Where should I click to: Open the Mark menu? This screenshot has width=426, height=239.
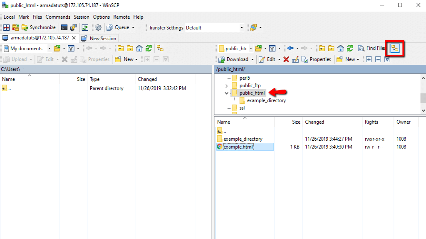tap(24, 17)
